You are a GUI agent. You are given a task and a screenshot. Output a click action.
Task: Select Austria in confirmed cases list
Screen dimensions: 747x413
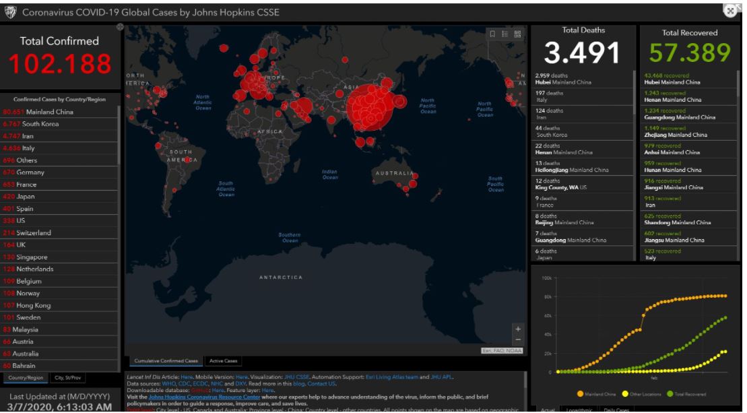pos(59,342)
